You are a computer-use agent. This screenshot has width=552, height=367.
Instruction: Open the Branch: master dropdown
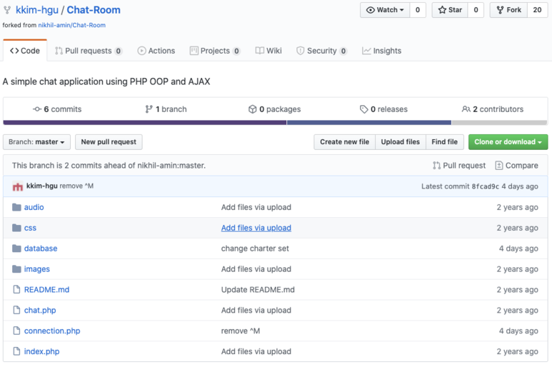pos(36,142)
